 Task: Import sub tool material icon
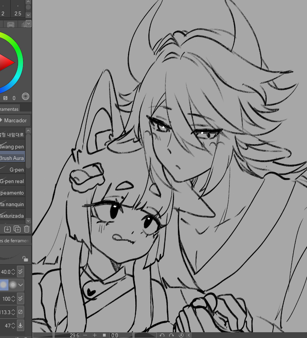pyautogui.click(x=7, y=229)
